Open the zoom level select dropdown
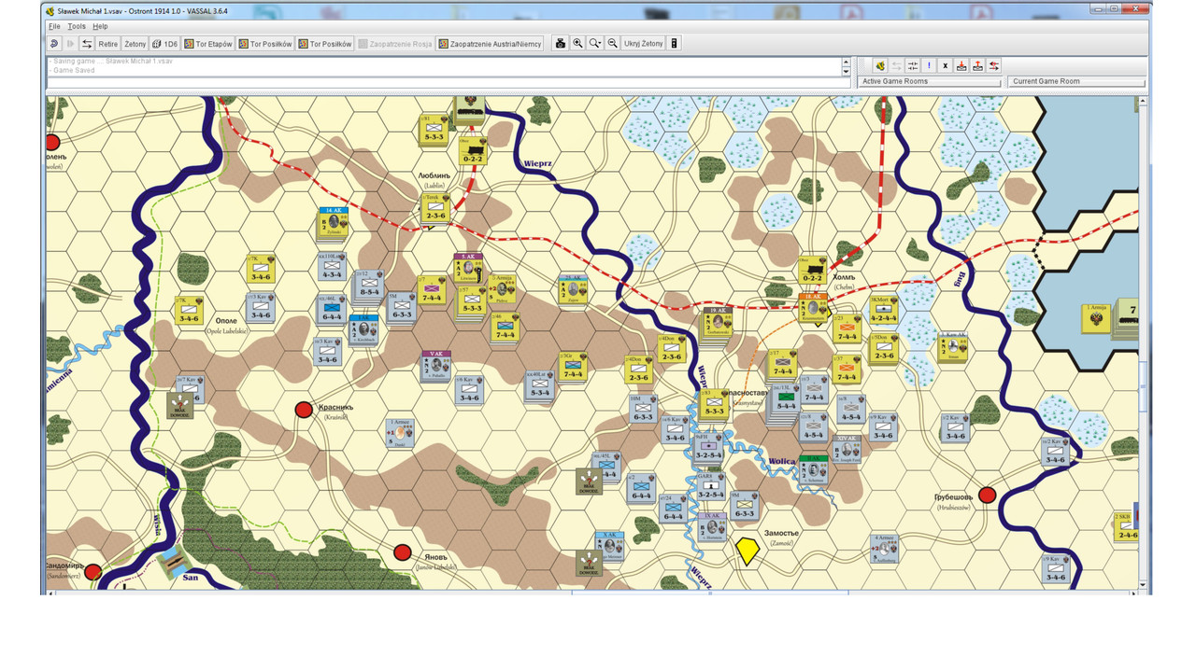Image resolution: width=1196 pixels, height=670 pixels. tap(595, 44)
